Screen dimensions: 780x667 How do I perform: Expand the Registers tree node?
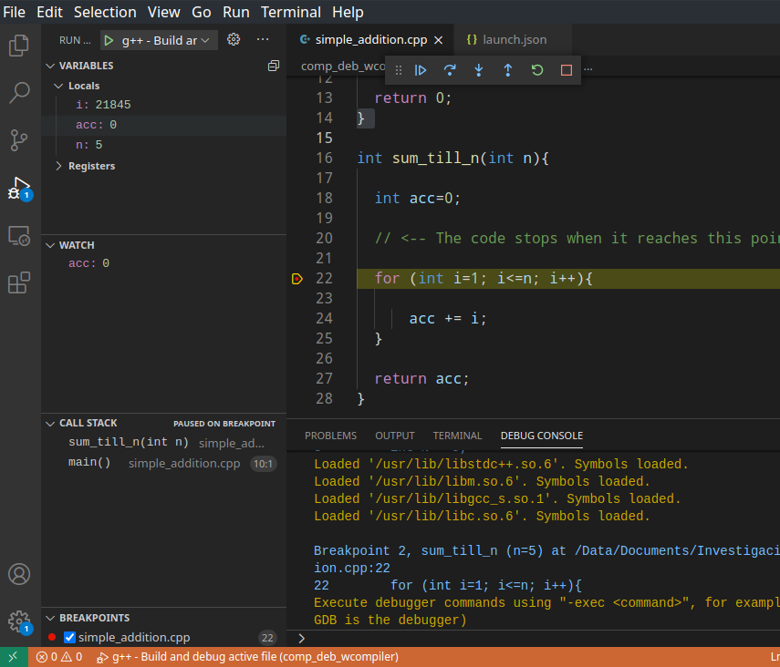tap(58, 166)
